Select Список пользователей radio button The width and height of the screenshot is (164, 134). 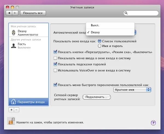(99, 41)
